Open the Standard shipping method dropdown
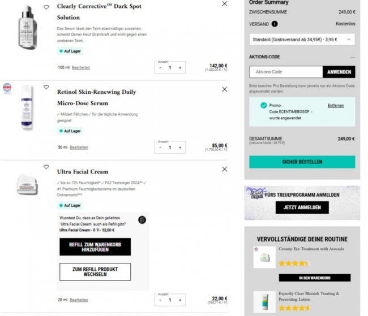 302,40
